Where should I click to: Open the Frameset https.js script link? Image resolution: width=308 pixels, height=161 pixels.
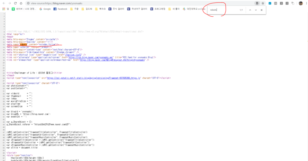coord(94,78)
